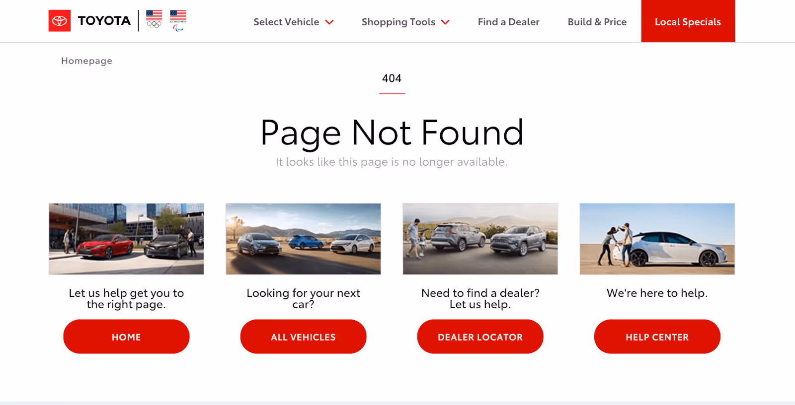
Task: Select the three Corollas desert image
Action: [x=303, y=239]
